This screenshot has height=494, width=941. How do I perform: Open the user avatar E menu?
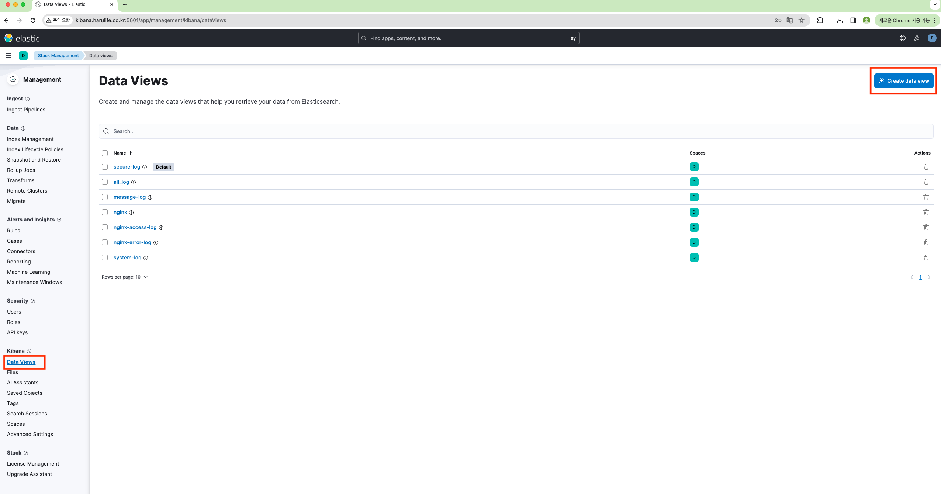[932, 38]
